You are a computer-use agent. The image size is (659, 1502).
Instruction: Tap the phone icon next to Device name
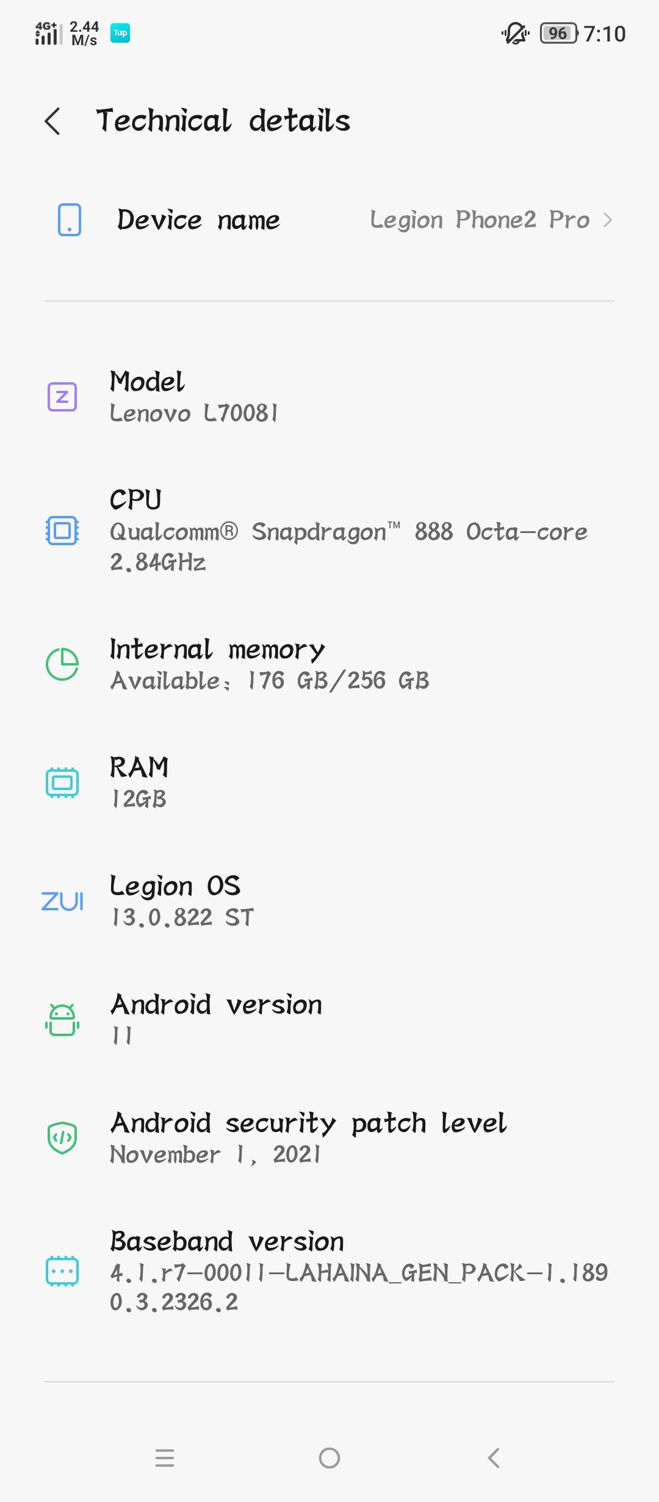70,220
